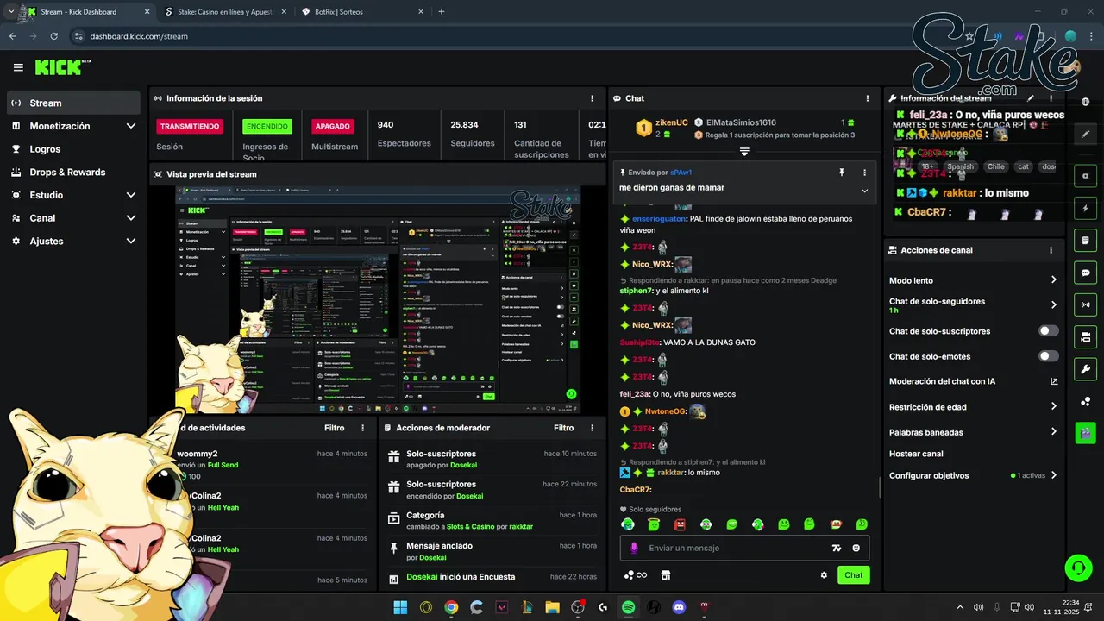
Task: Send message with the green Chat button
Action: [853, 575]
